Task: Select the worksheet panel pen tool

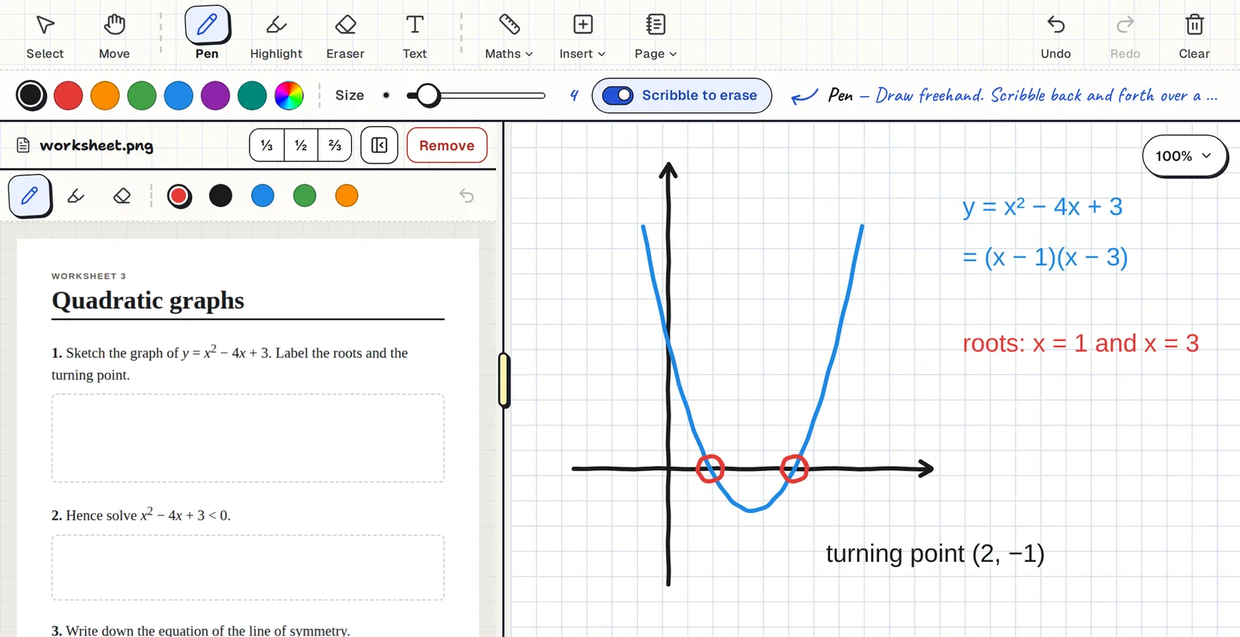Action: (29, 196)
